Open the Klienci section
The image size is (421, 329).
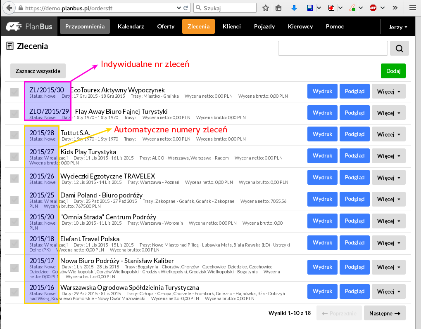pyautogui.click(x=231, y=27)
